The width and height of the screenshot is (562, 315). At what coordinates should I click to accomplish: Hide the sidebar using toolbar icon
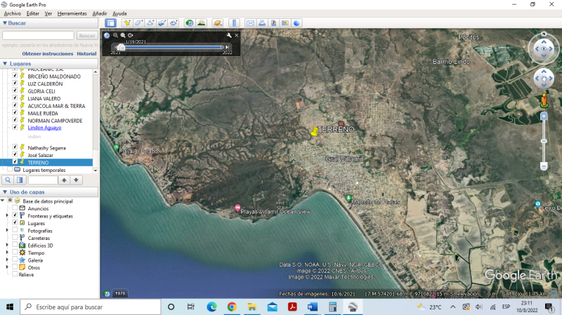[110, 23]
